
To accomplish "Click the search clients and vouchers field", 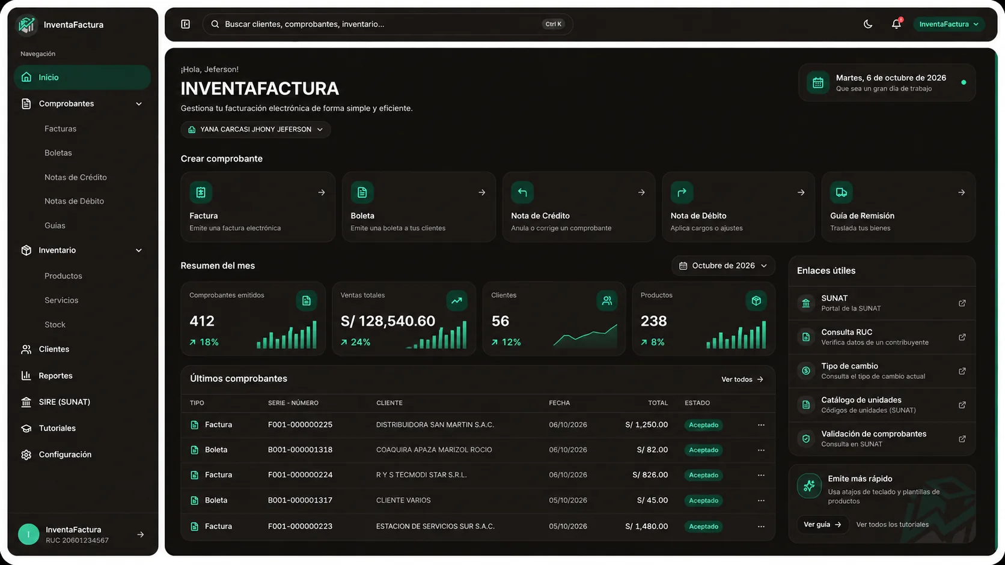I will pyautogui.click(x=388, y=24).
